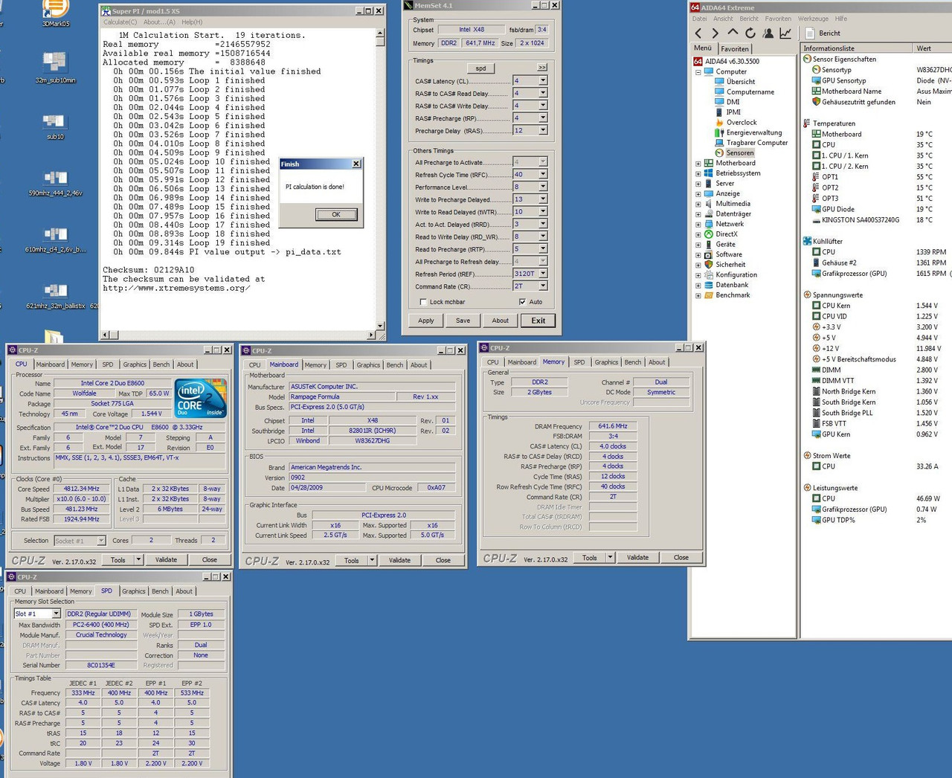The width and height of the screenshot is (952, 778).
Task: Click the AIDA64 forward navigation arrow
Action: 715,33
